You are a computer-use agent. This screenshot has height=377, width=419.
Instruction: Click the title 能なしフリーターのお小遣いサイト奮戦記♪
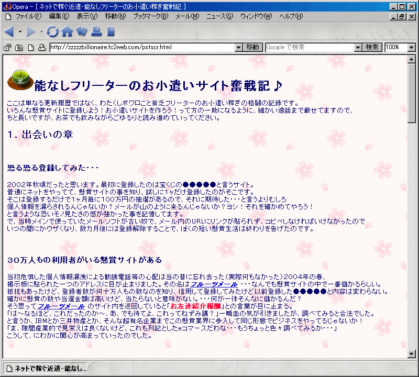point(158,86)
